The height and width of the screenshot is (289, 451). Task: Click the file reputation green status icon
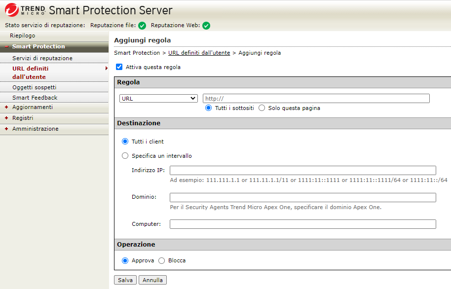142,26
